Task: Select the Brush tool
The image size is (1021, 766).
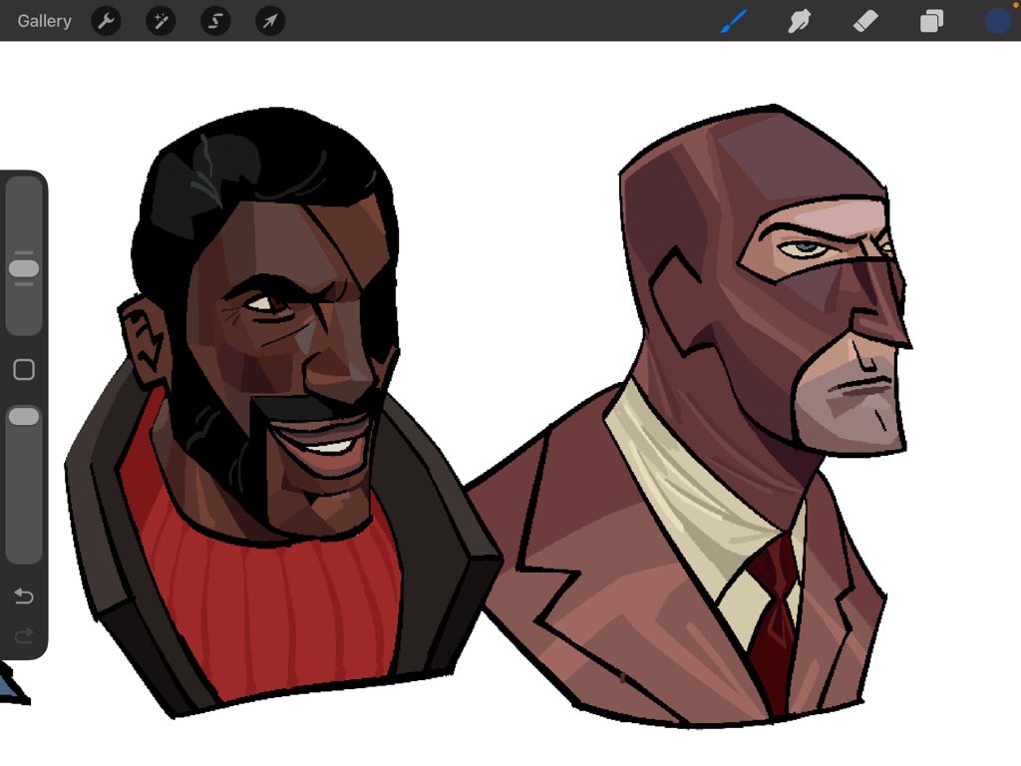Action: (734, 21)
